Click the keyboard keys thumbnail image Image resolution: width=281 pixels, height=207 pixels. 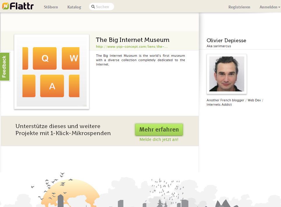(52, 72)
